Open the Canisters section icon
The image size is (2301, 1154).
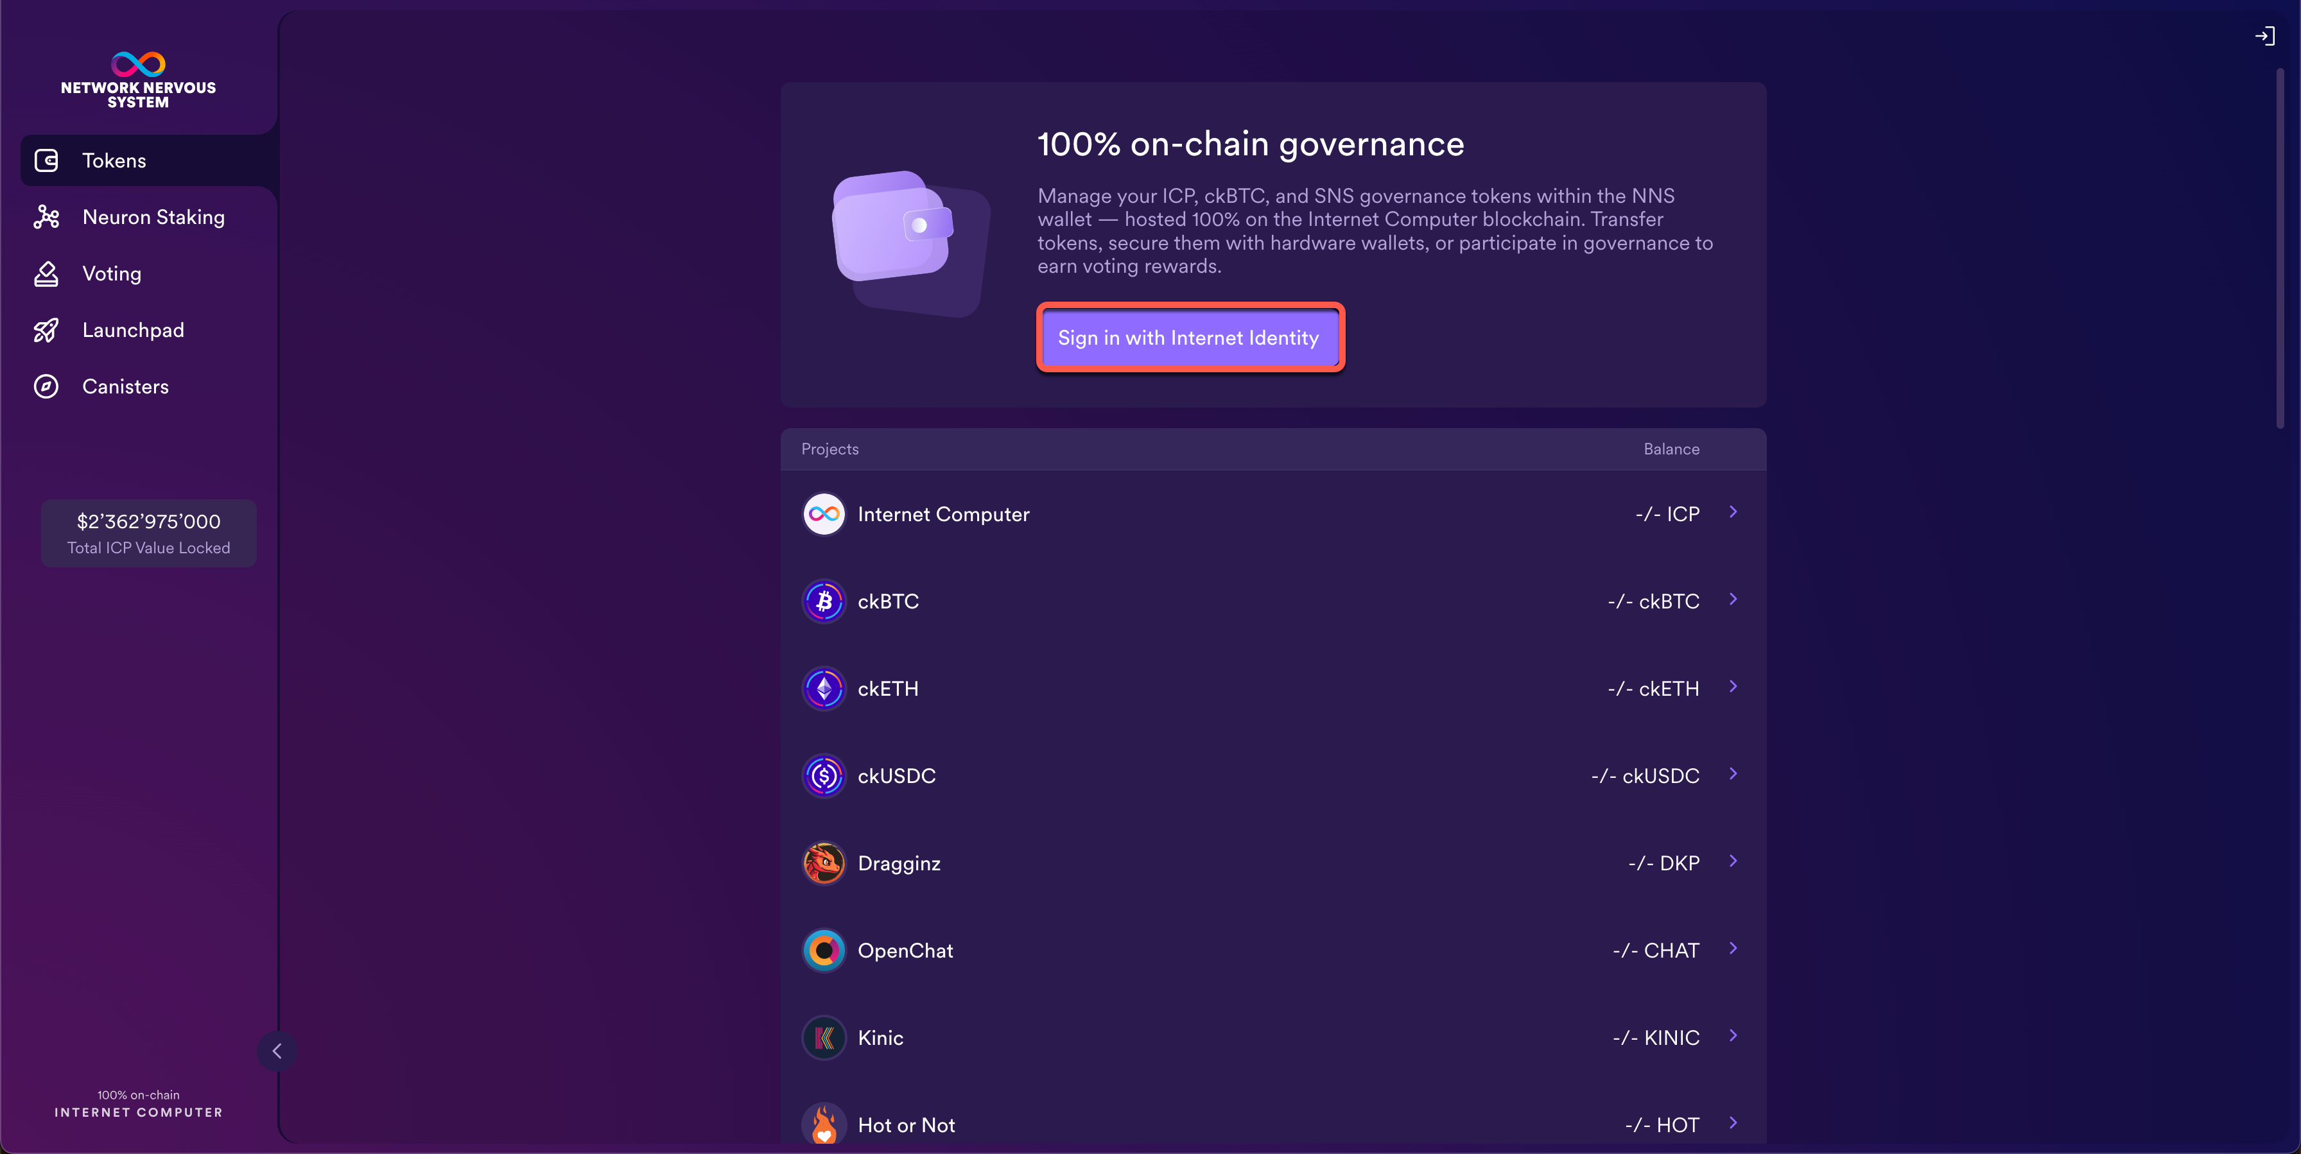point(46,386)
